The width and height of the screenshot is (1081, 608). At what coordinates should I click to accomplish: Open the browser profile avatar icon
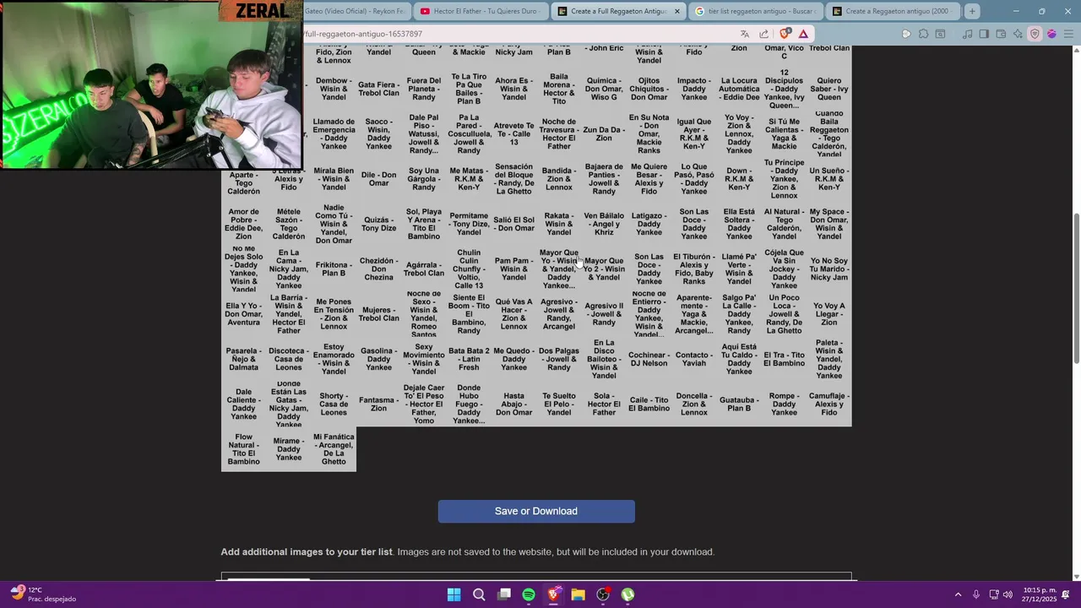tap(1051, 34)
